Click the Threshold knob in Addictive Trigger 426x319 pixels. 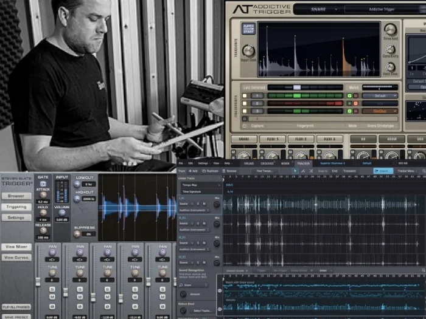pos(391,29)
